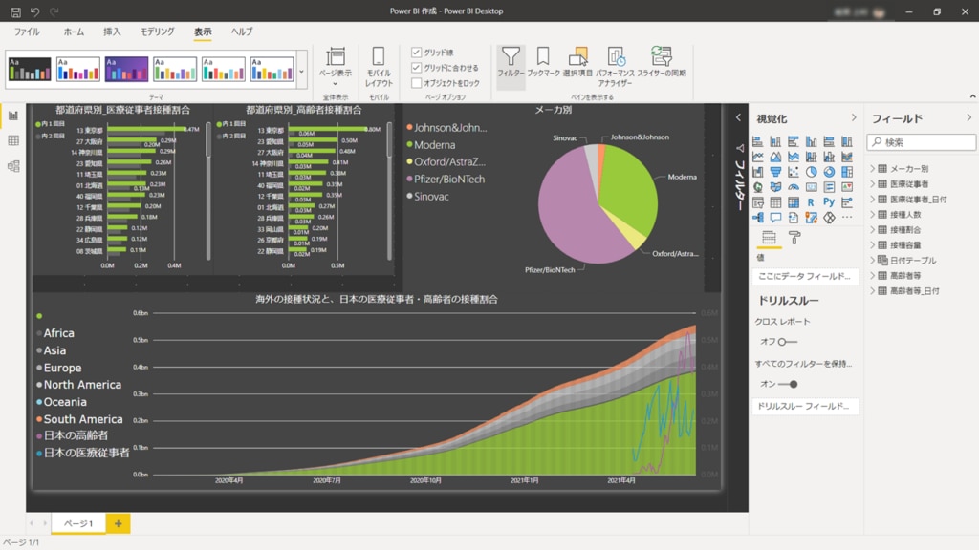Click the ドリルスルー フィールド drop well
The height and width of the screenshot is (550, 979).
tap(804, 406)
